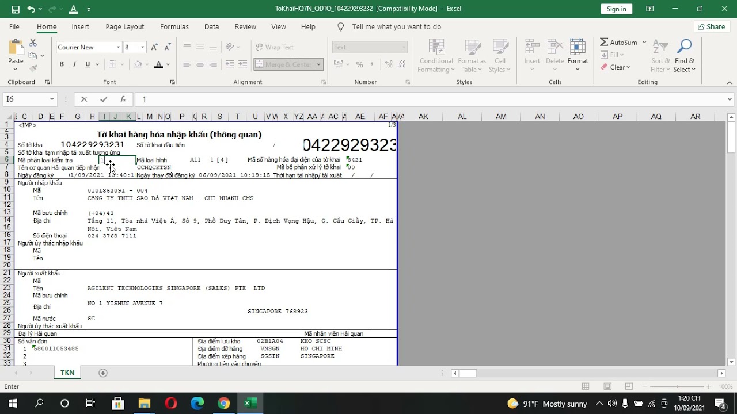Switch to the Page Layout tab
Viewport: 737px width, 414px height.
tap(124, 27)
